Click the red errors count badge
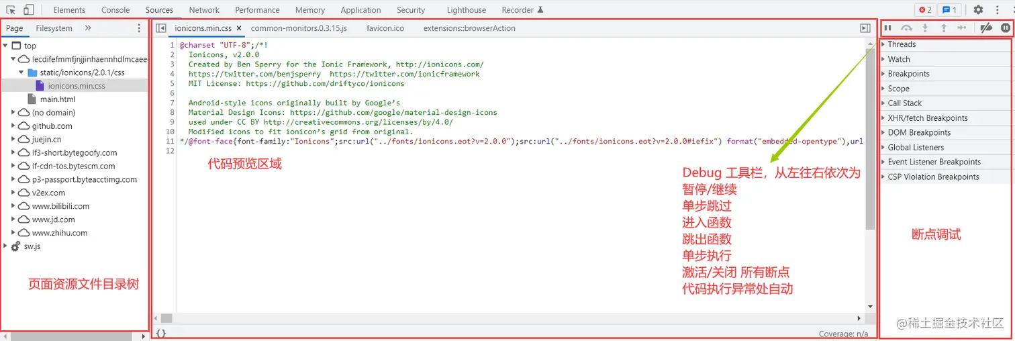 coord(924,9)
